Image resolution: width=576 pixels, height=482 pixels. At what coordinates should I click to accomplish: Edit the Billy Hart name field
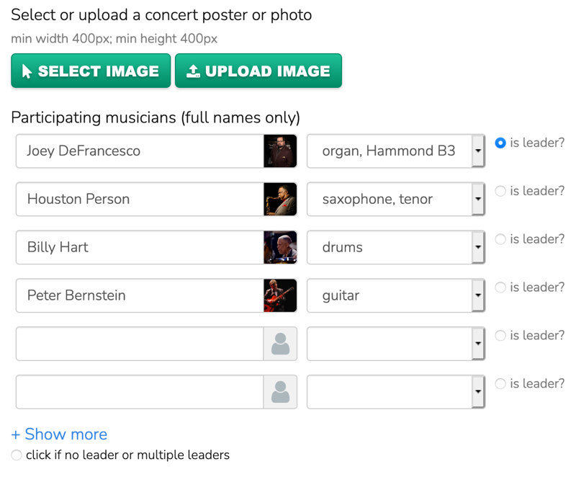(140, 248)
